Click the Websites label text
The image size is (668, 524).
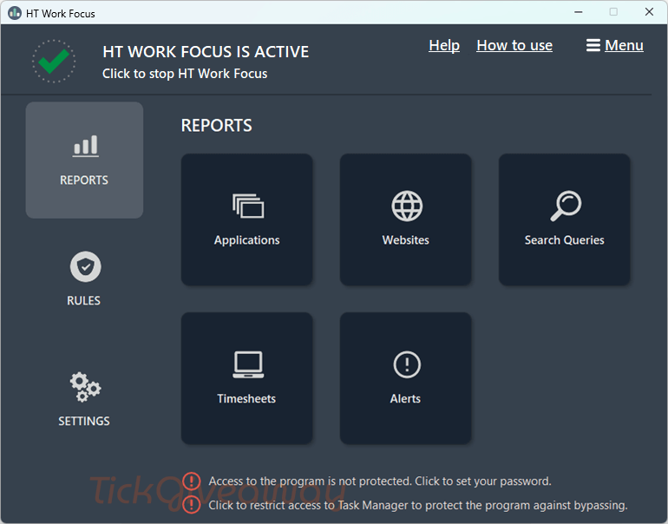pyautogui.click(x=406, y=240)
